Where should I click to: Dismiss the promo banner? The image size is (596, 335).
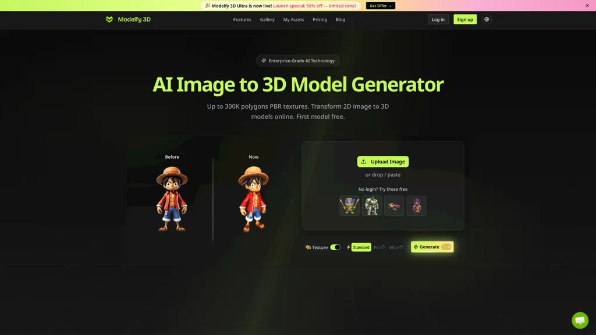pos(587,5)
